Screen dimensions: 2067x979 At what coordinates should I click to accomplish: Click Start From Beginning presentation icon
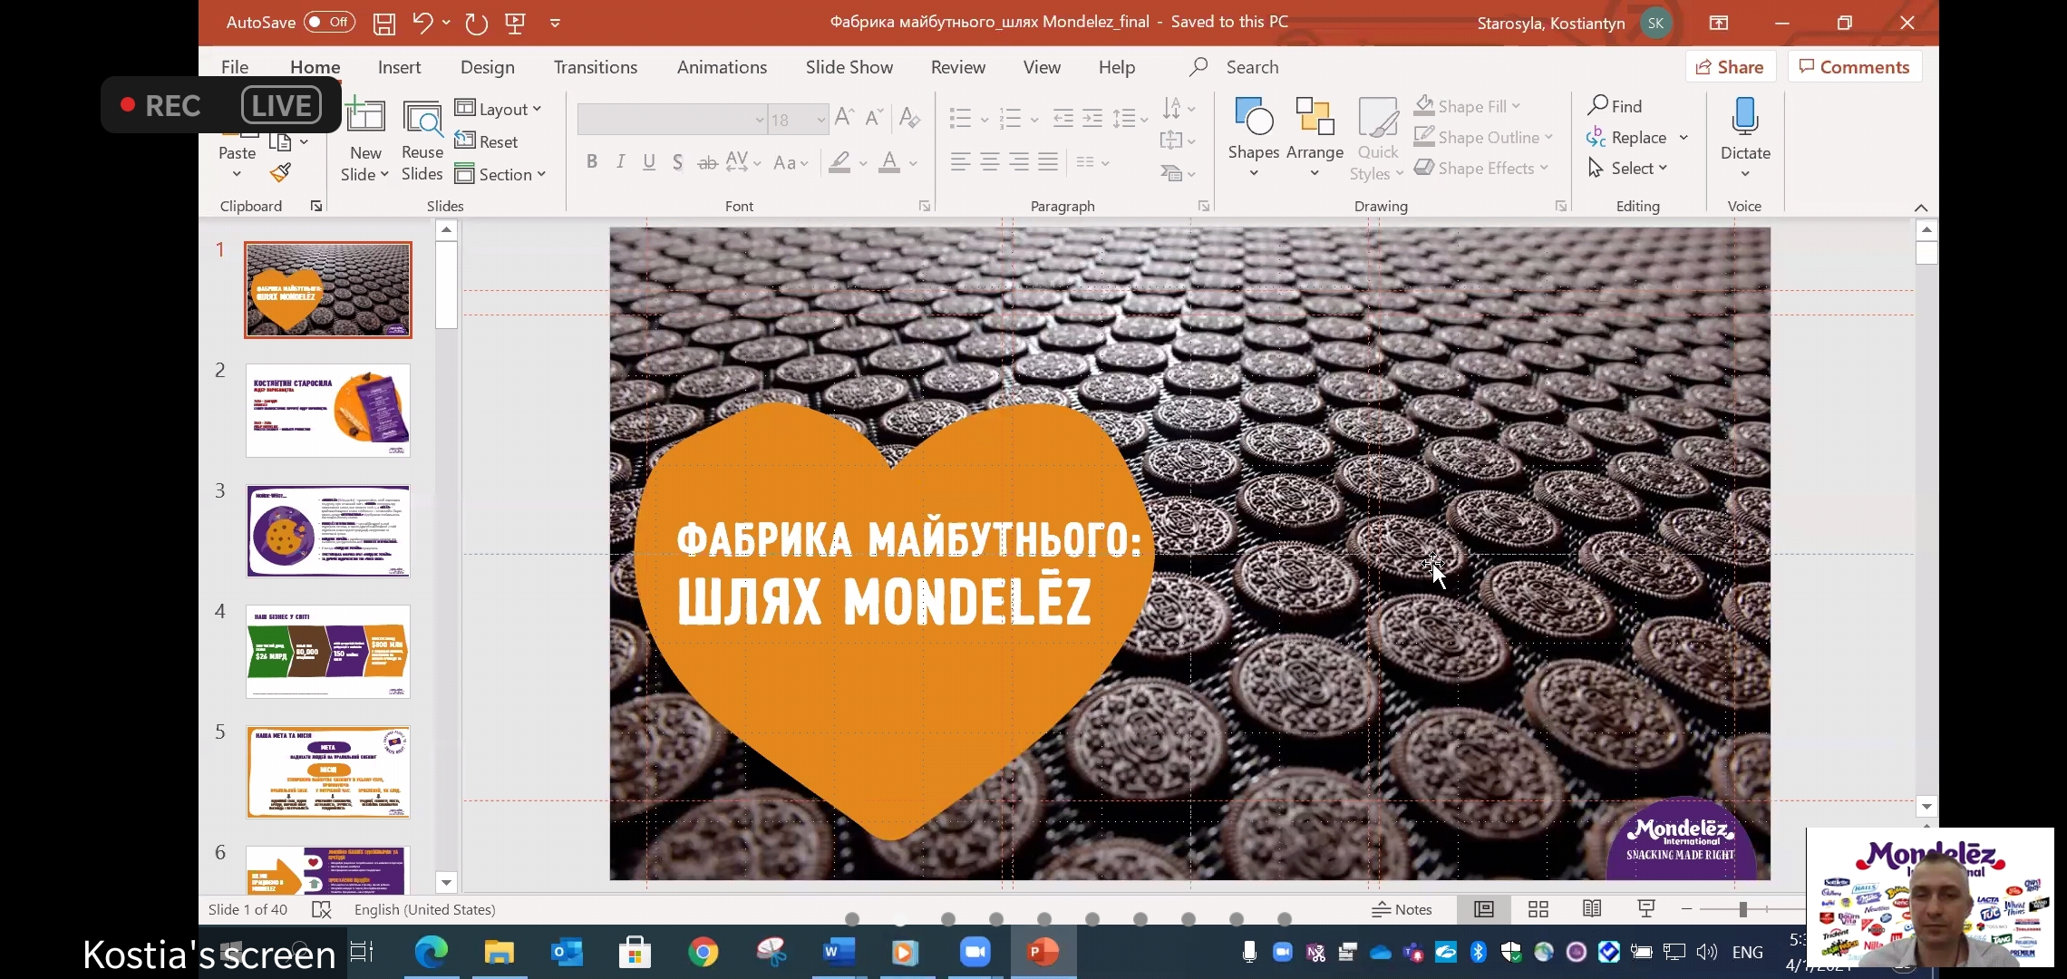click(515, 23)
